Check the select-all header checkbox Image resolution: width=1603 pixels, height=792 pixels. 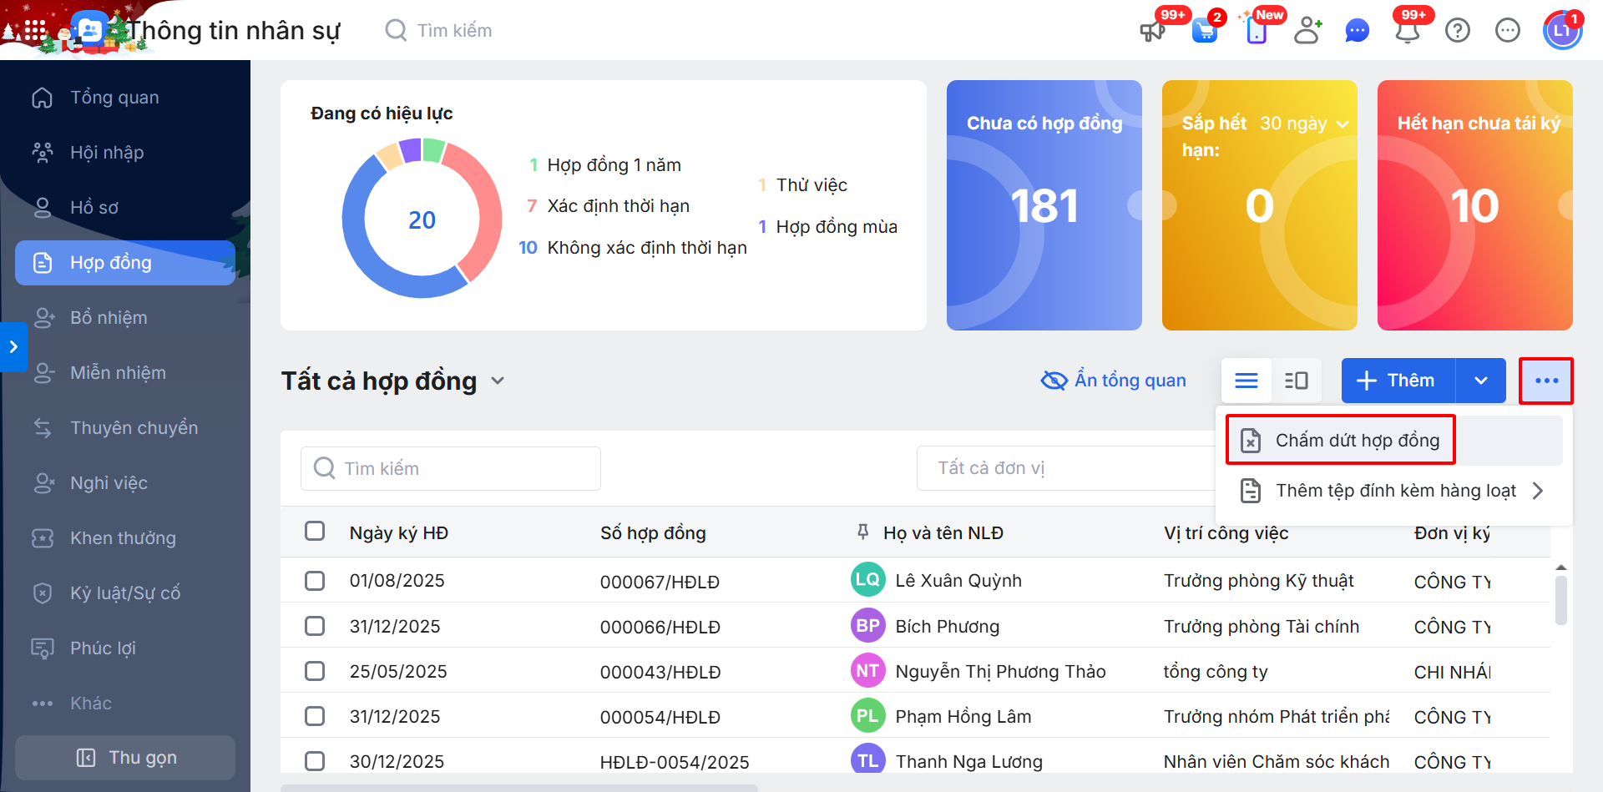click(315, 532)
